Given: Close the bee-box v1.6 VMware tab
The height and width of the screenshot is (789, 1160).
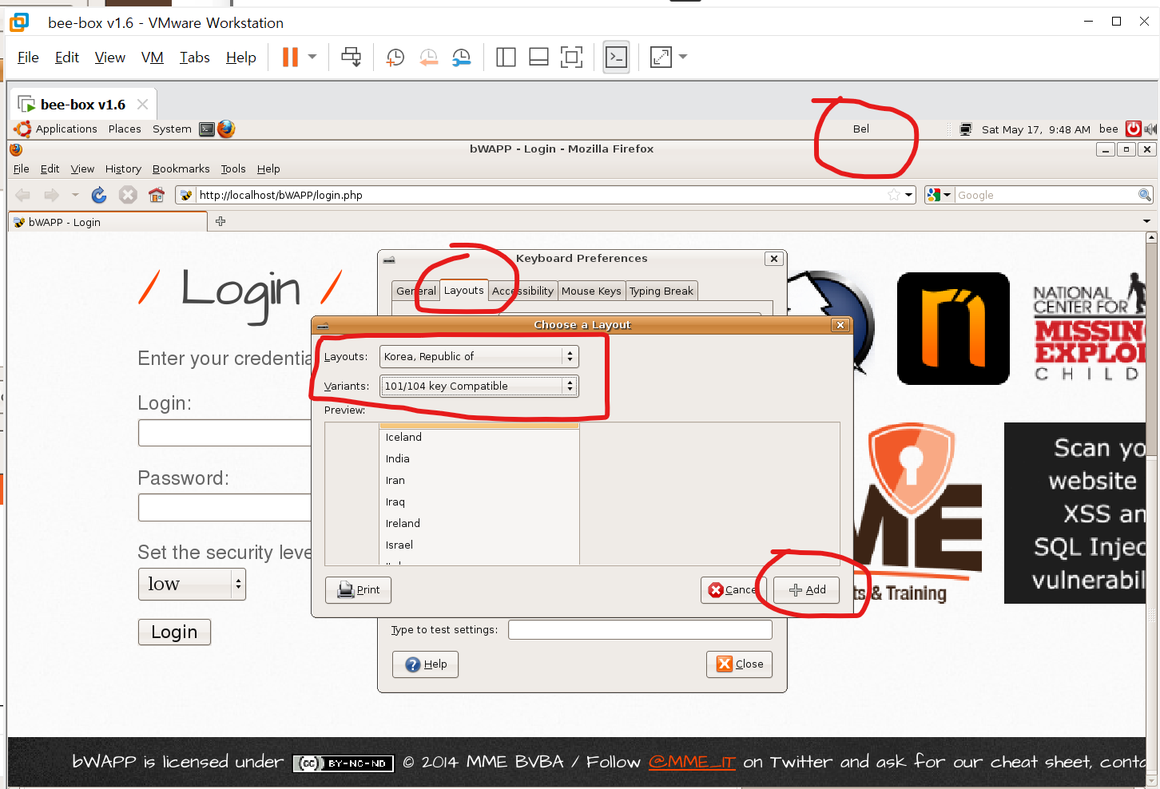Looking at the screenshot, I should click(x=142, y=104).
